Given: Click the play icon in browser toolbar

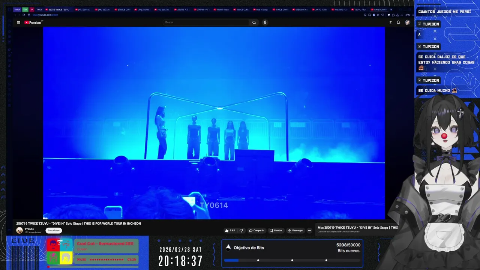Looking at the screenshot, I should click(378, 15).
